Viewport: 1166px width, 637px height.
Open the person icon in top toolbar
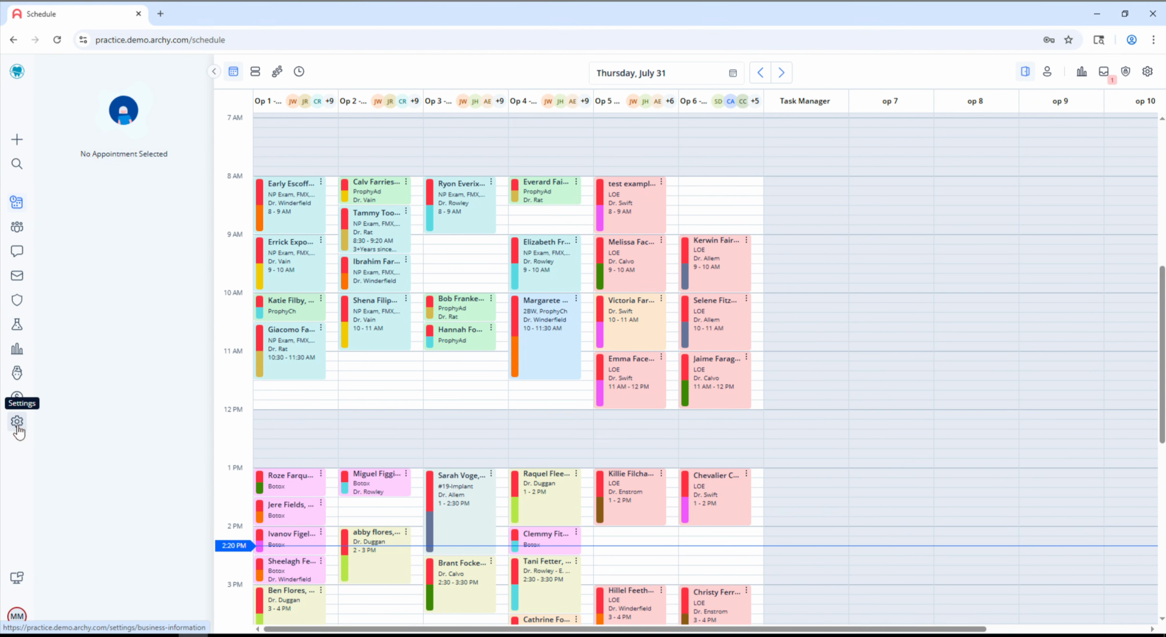[1047, 72]
